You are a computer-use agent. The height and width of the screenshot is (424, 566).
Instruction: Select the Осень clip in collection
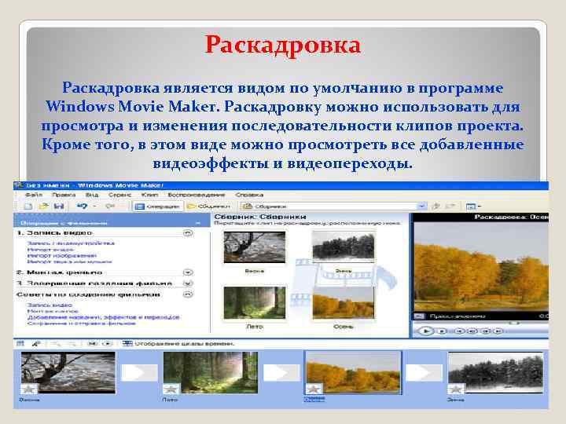[344, 303]
